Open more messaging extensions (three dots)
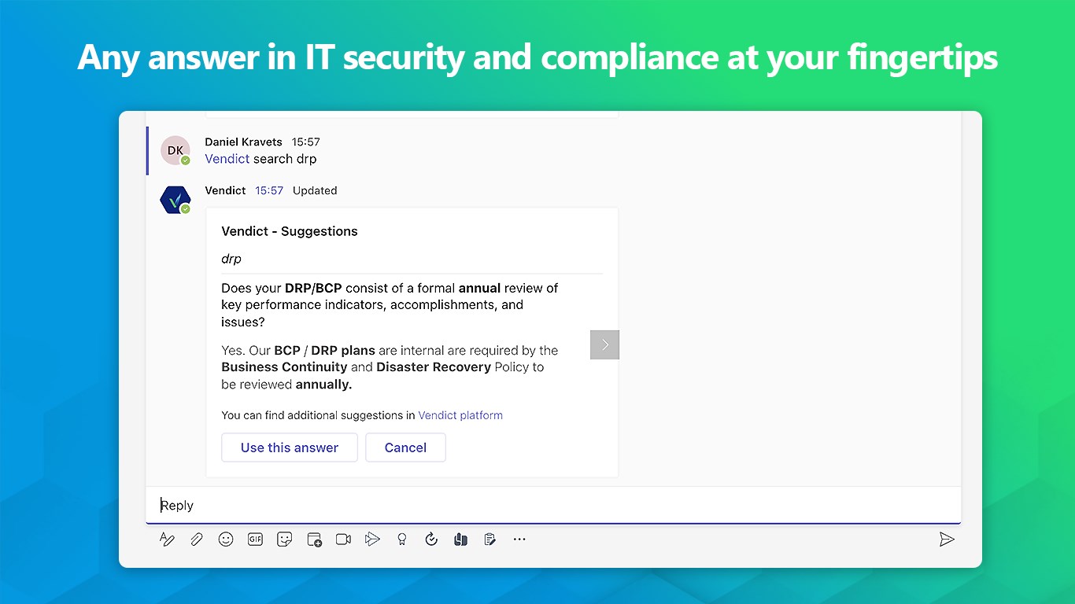Viewport: 1075px width, 604px height. click(519, 540)
